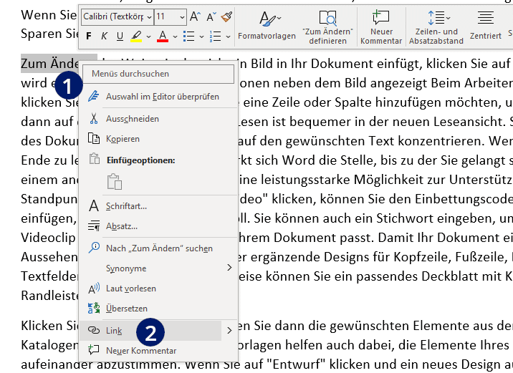Click the editor pen icon beside Auswahl überprüfen
Screen dimensions: 513x373
tap(94, 97)
